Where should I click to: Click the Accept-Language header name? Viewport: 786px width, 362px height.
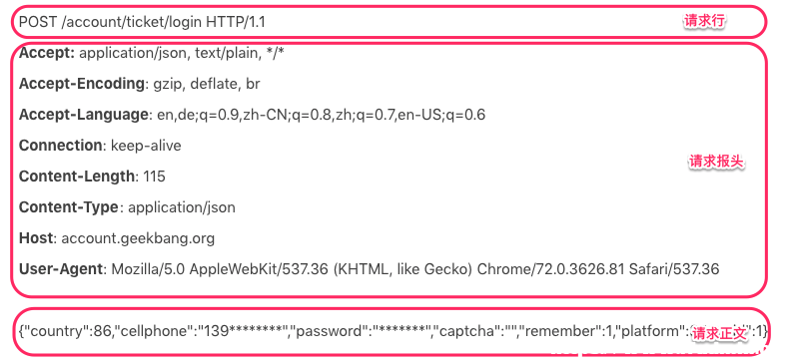point(83,115)
